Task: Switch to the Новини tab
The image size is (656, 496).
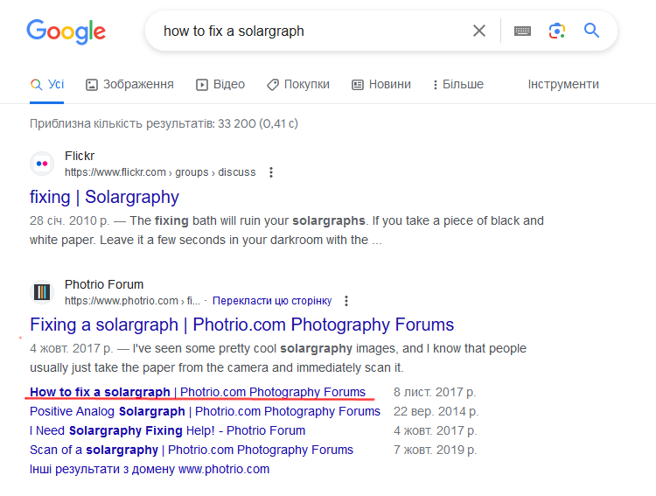Action: [x=381, y=85]
